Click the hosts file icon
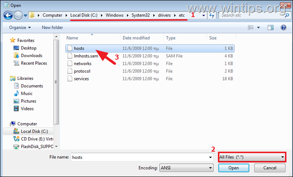 click(70, 48)
